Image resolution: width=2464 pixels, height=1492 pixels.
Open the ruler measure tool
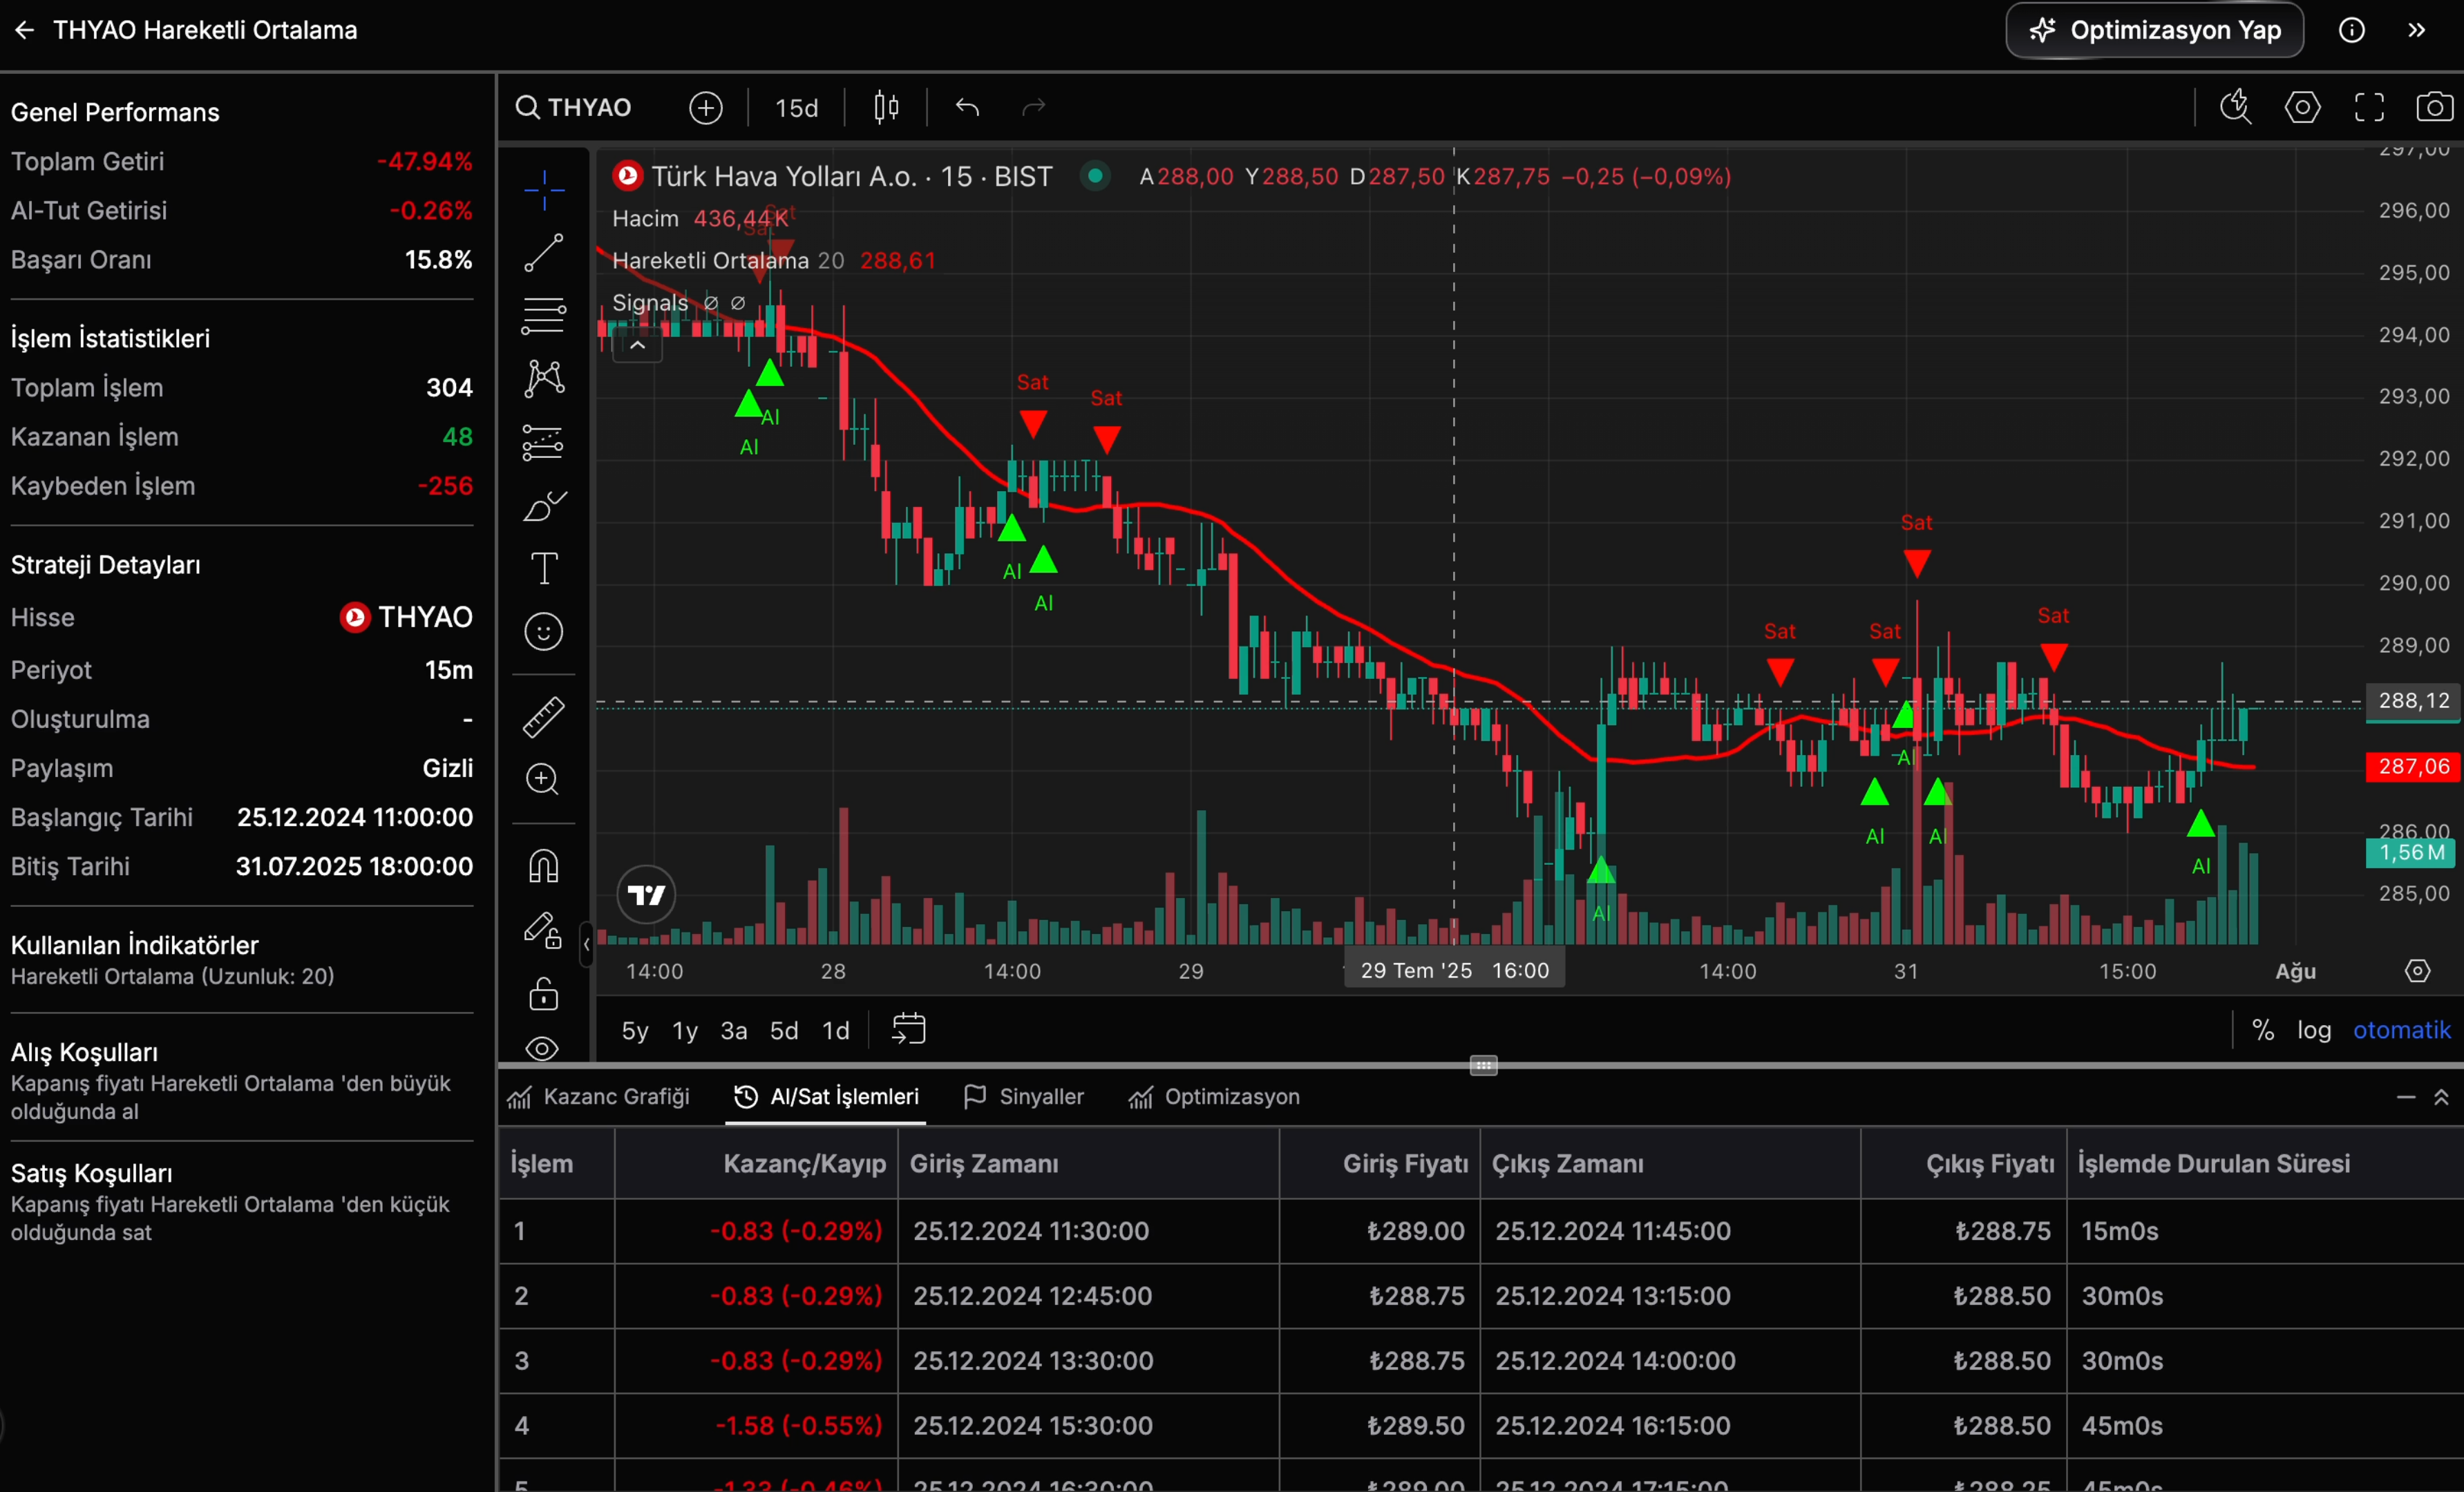(x=543, y=717)
